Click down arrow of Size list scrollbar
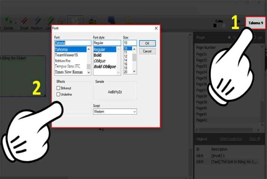 [x=134, y=71]
